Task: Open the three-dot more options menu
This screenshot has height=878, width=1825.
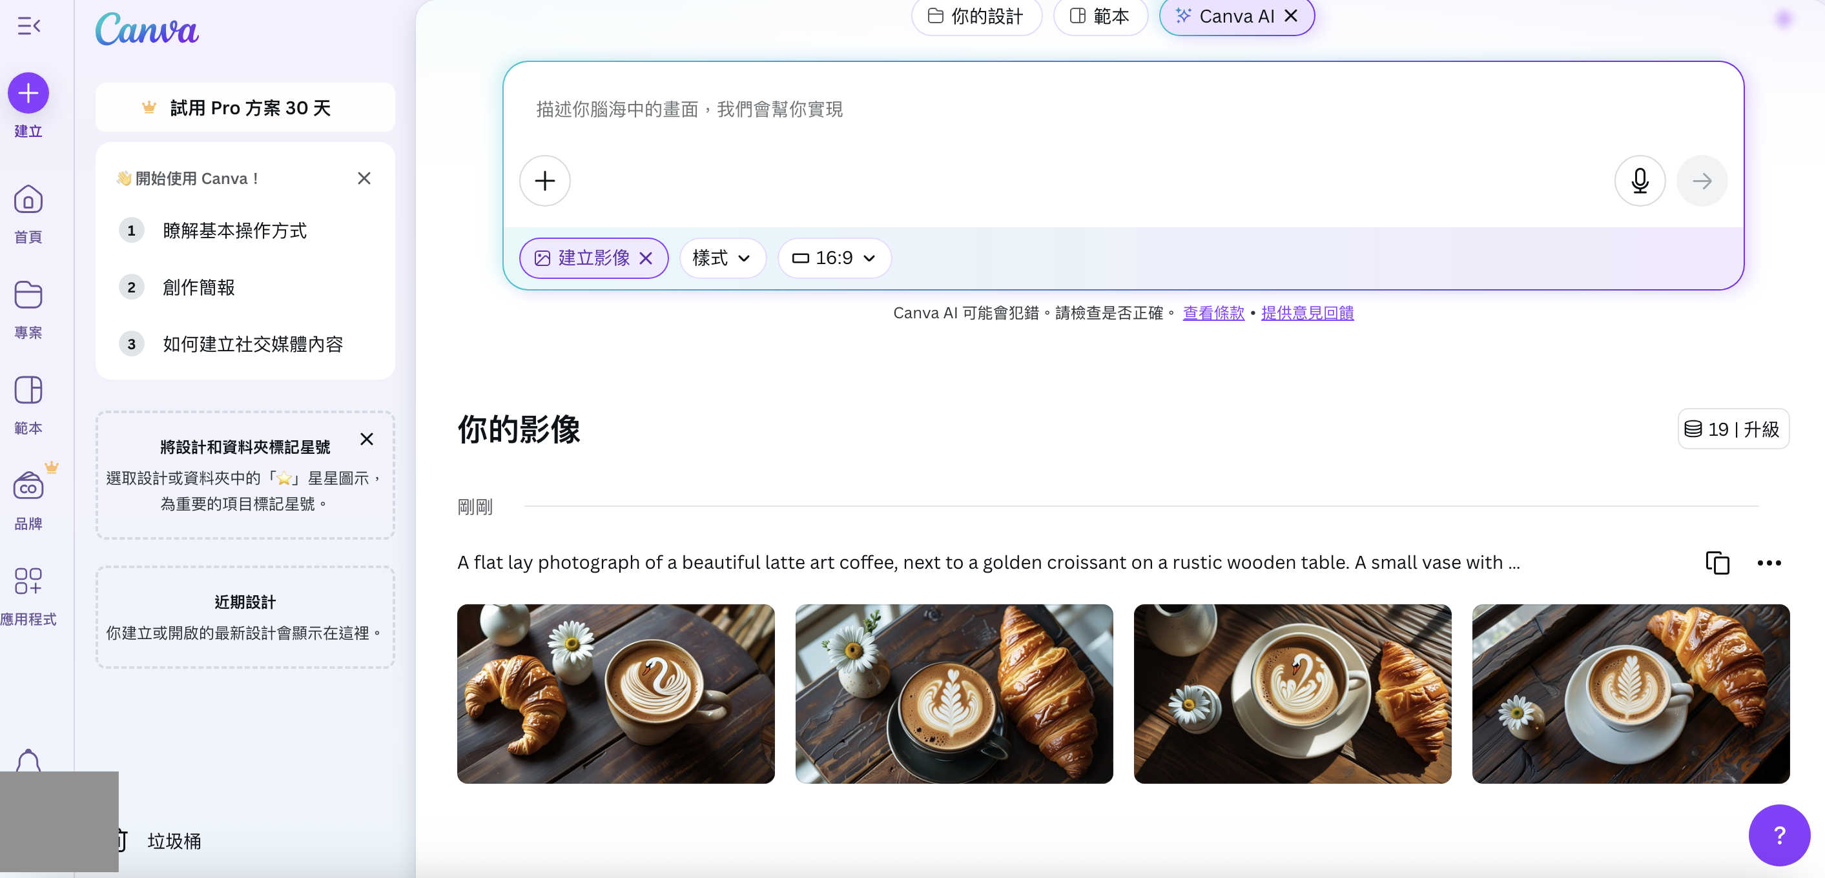Action: pos(1768,563)
